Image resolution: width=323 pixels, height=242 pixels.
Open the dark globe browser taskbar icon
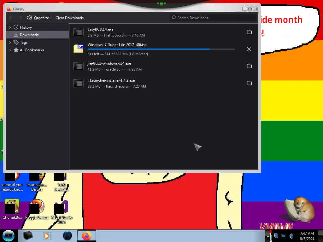tap(68, 236)
